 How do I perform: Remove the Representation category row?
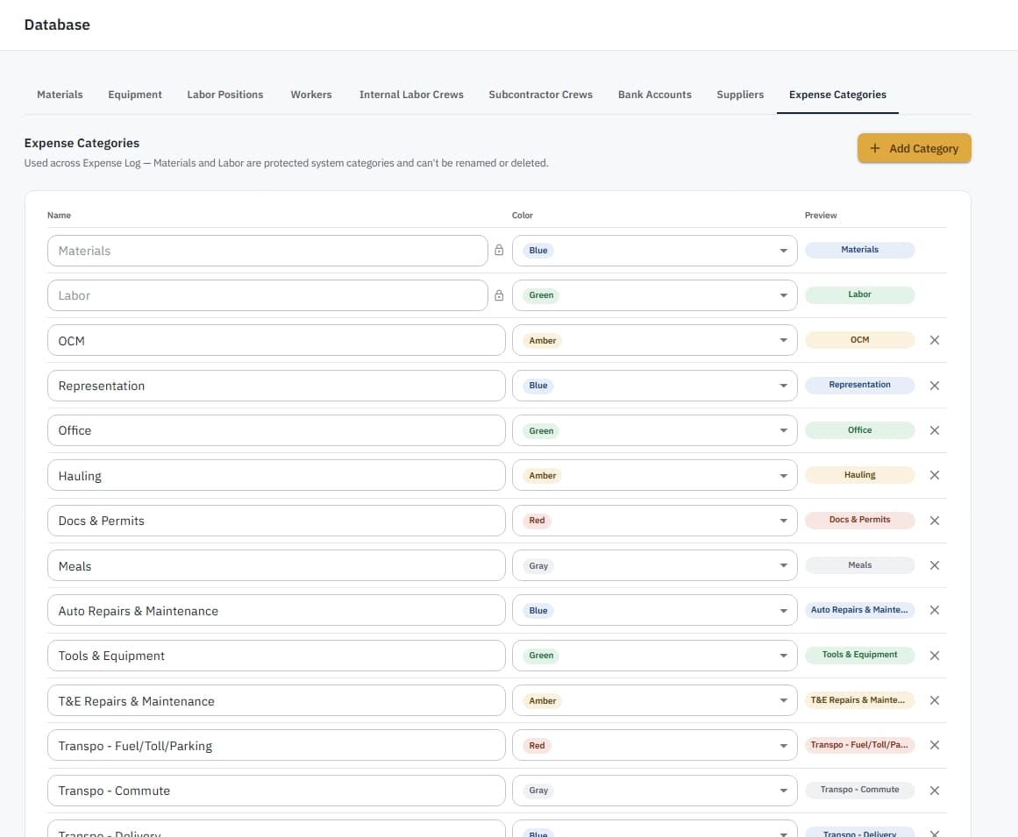[x=934, y=386]
